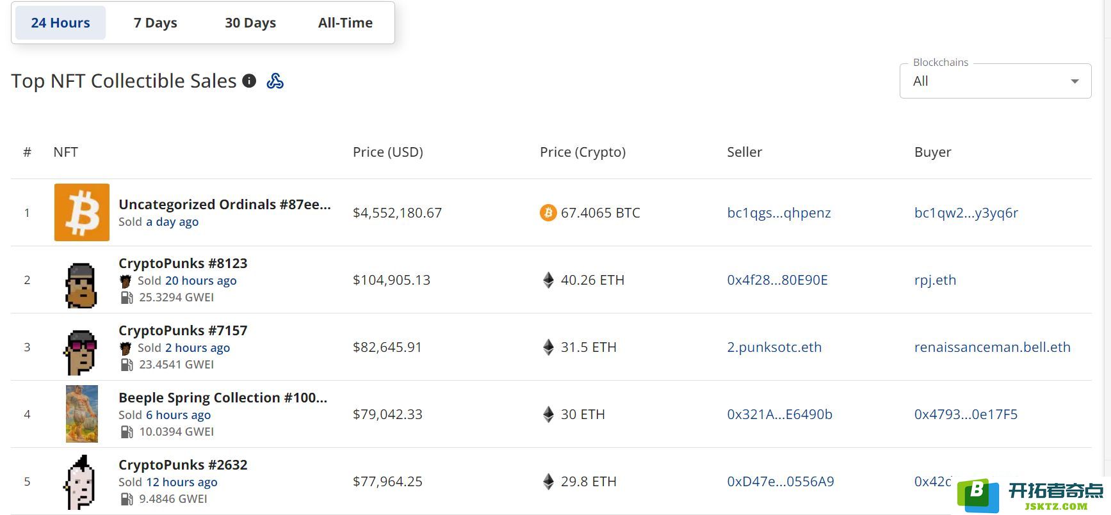
Task: Click the small punk marketplace icon for #7157
Action: pos(126,348)
